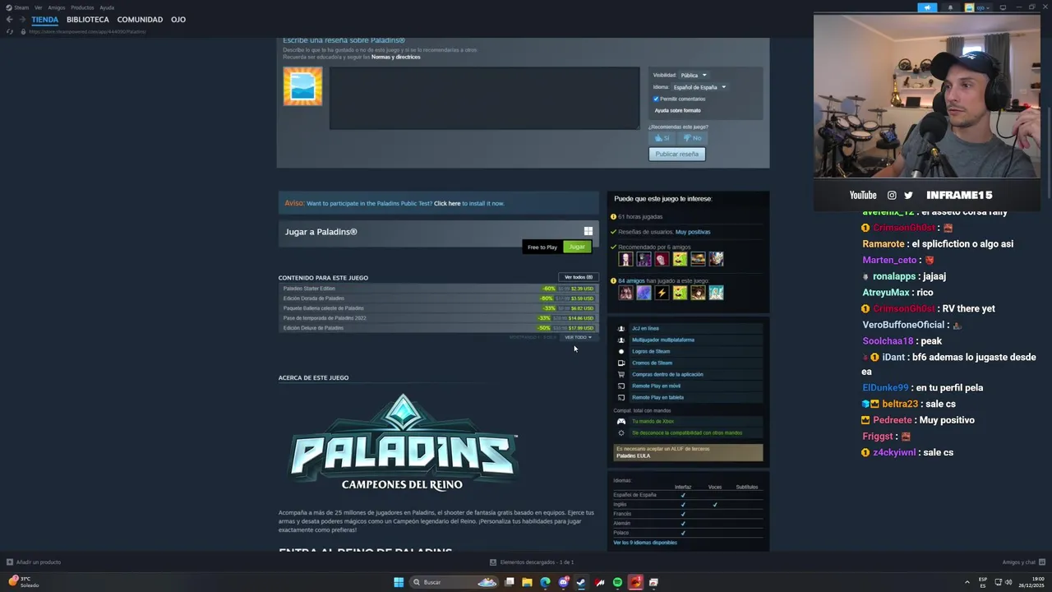Image resolution: width=1052 pixels, height=592 pixels.
Task: Reload the Steam store page
Action: pyautogui.click(x=10, y=31)
